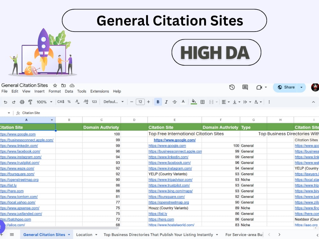The image size is (319, 239).
Task: Click the Share button
Action: pos(285,87)
